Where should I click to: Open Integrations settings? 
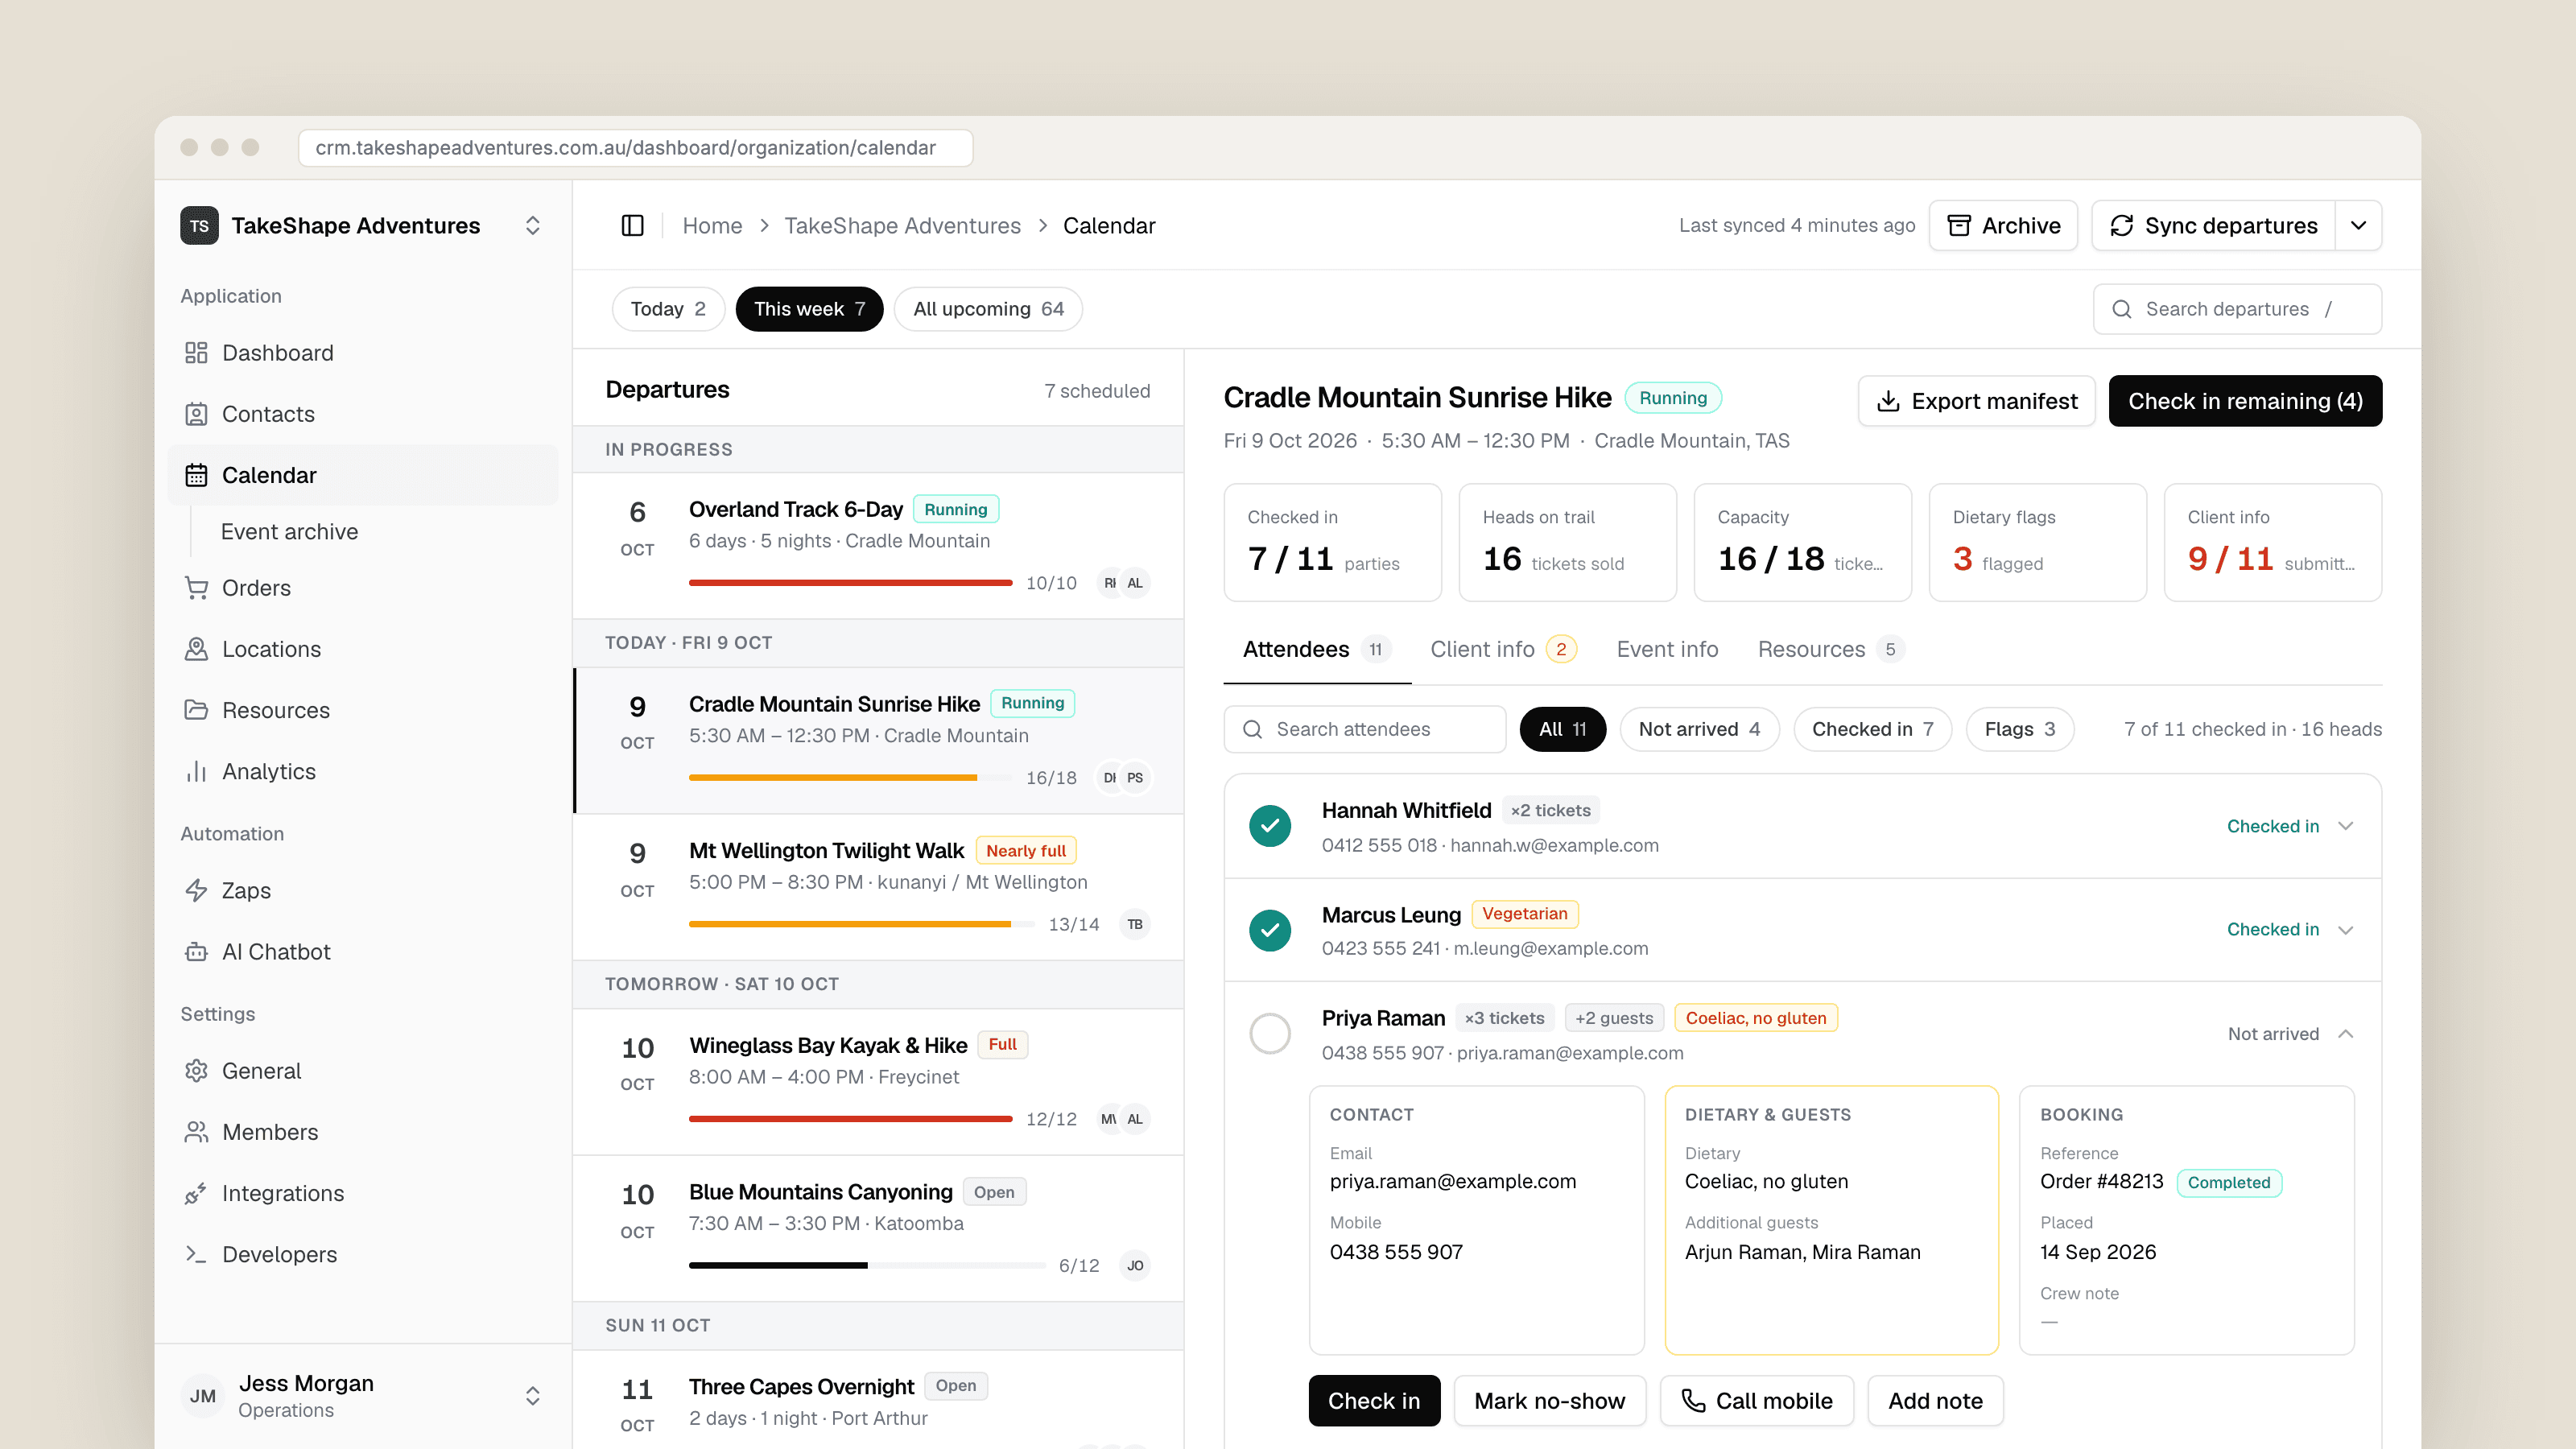(362, 1193)
